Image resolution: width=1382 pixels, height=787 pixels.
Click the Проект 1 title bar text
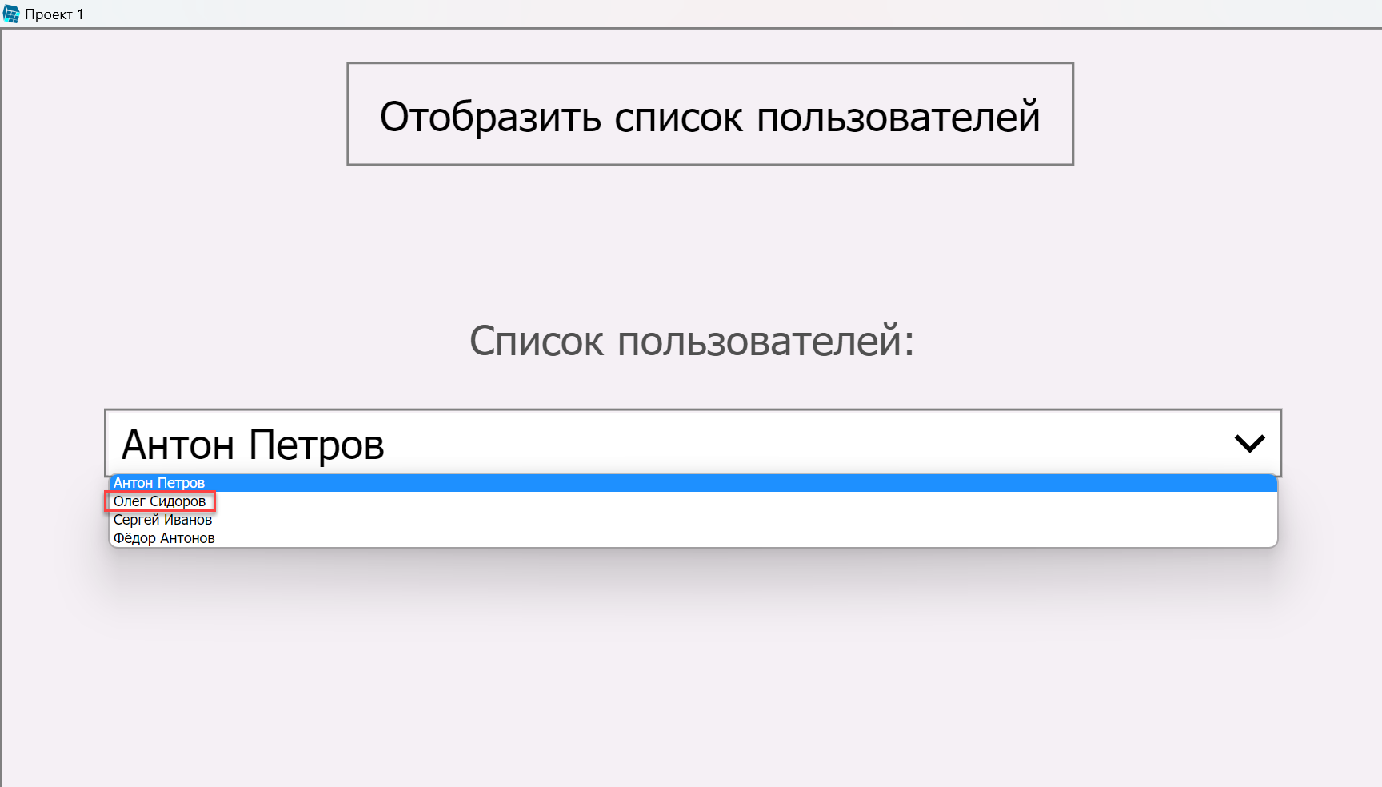53,13
